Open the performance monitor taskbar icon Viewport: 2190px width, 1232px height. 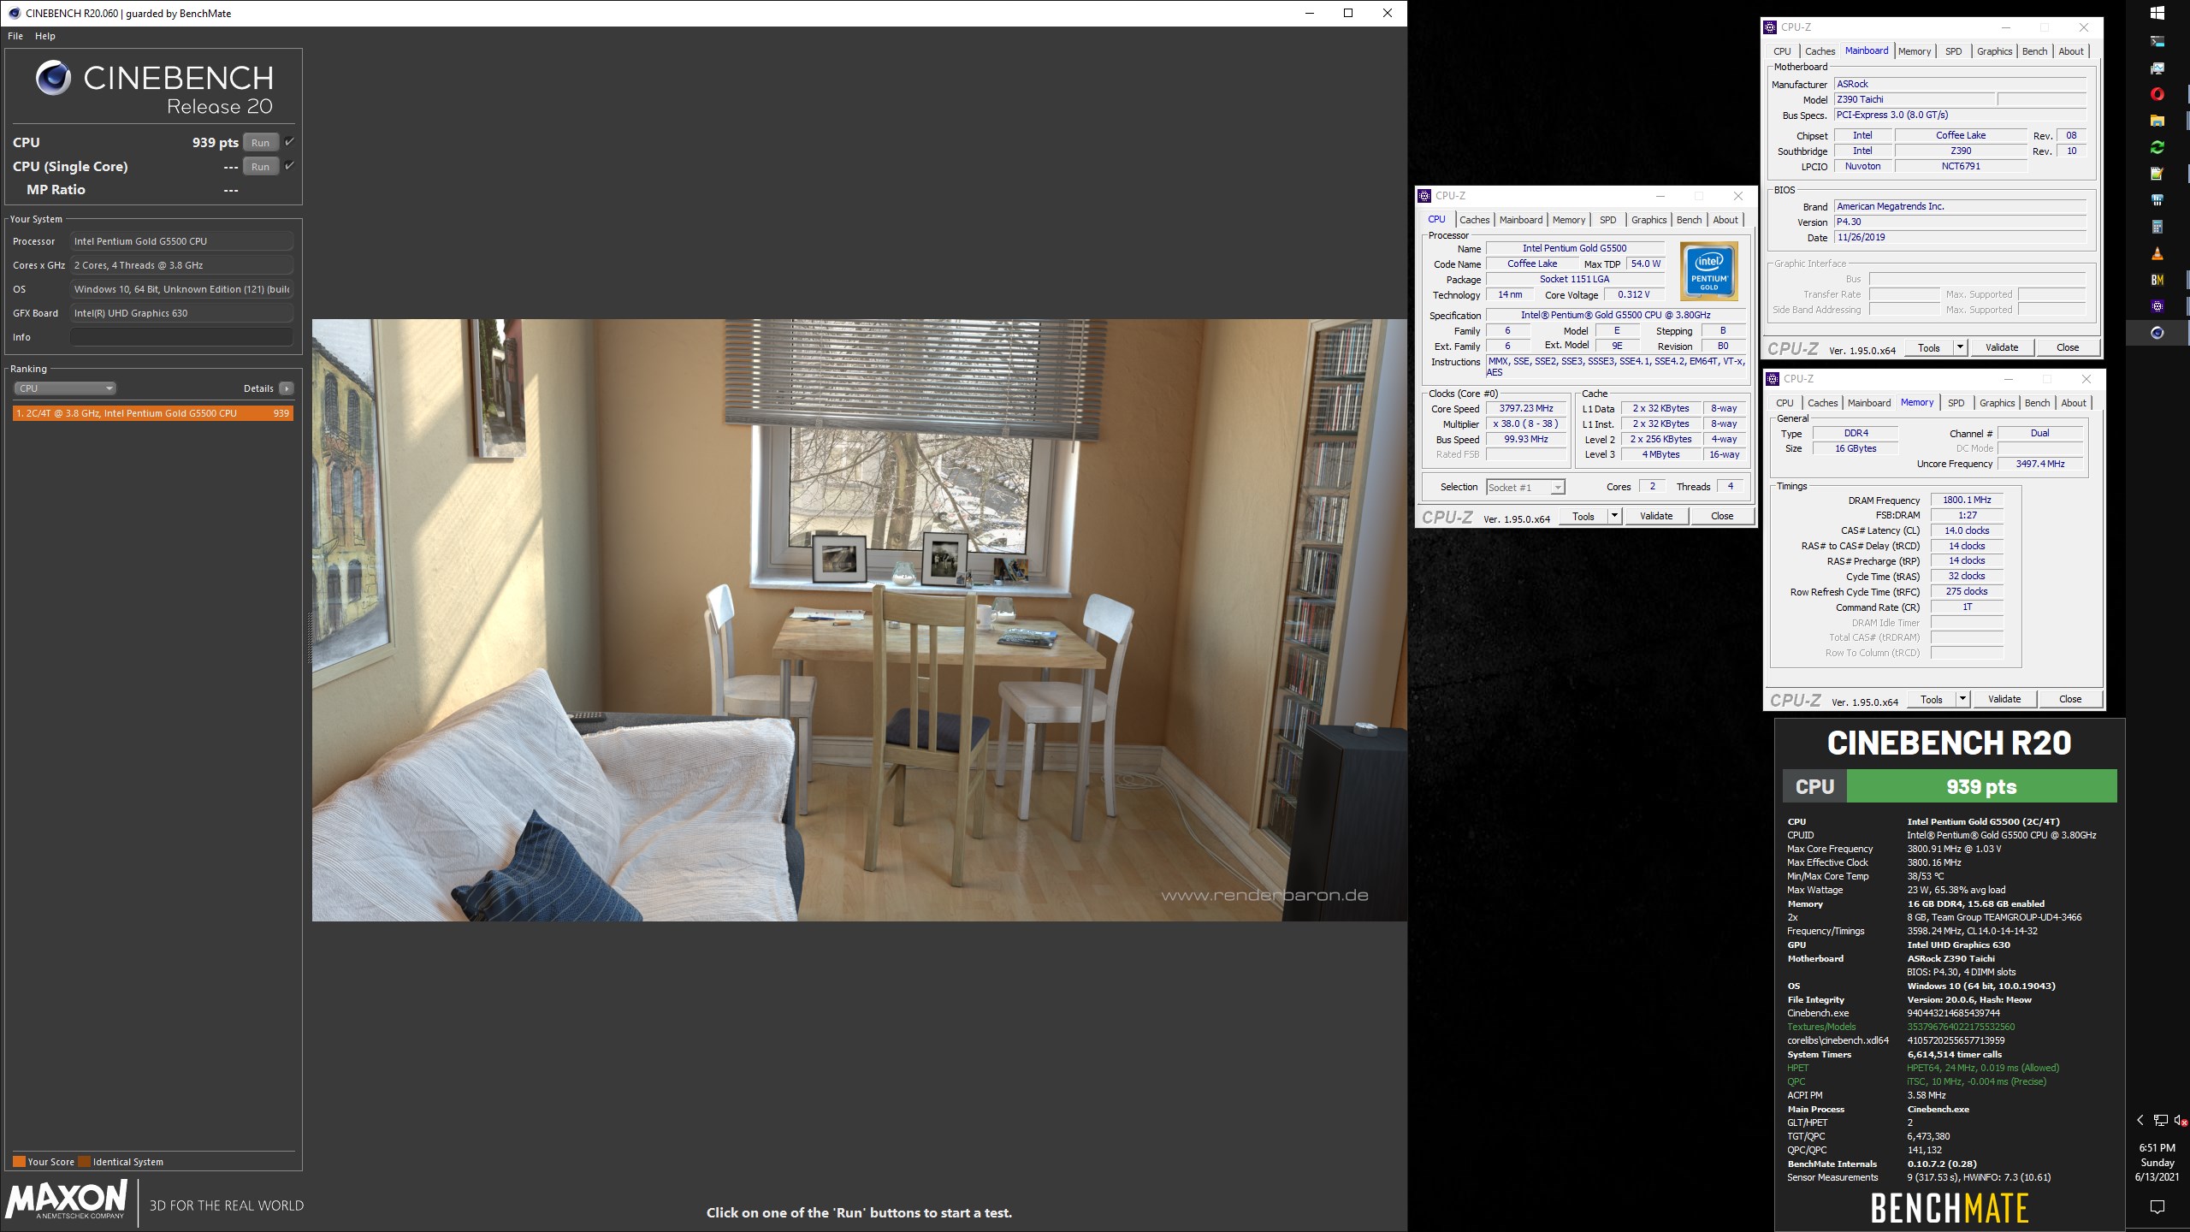tap(2157, 68)
